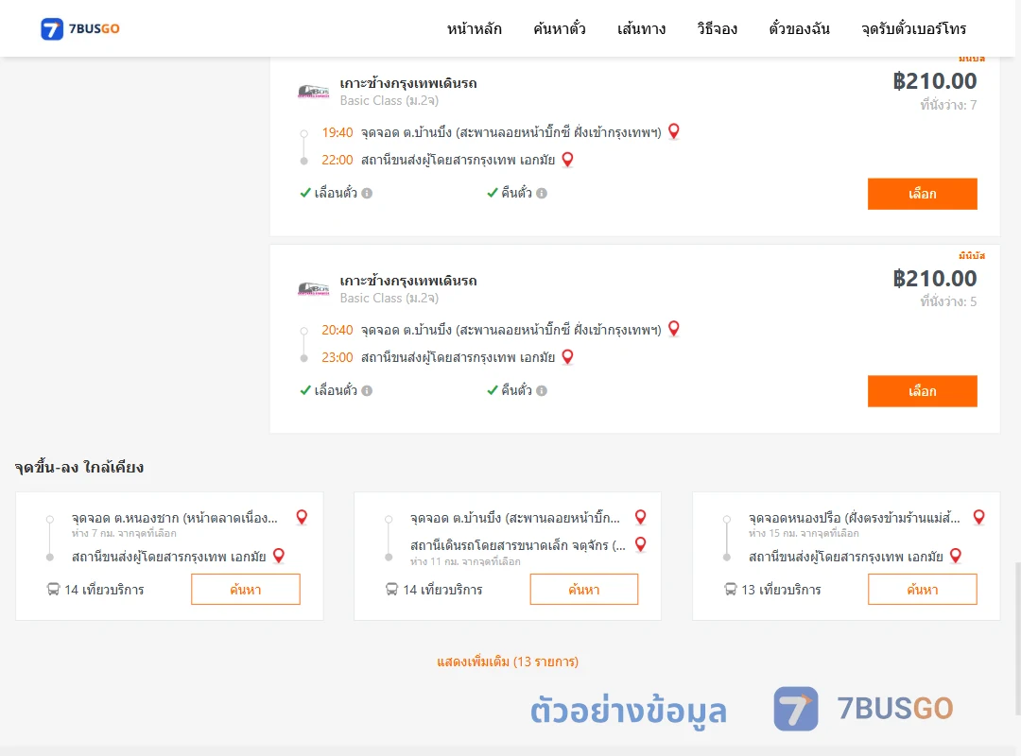This screenshot has width=1021, height=756.
Task: Go to หน้าหลัก menu
Action: [474, 28]
